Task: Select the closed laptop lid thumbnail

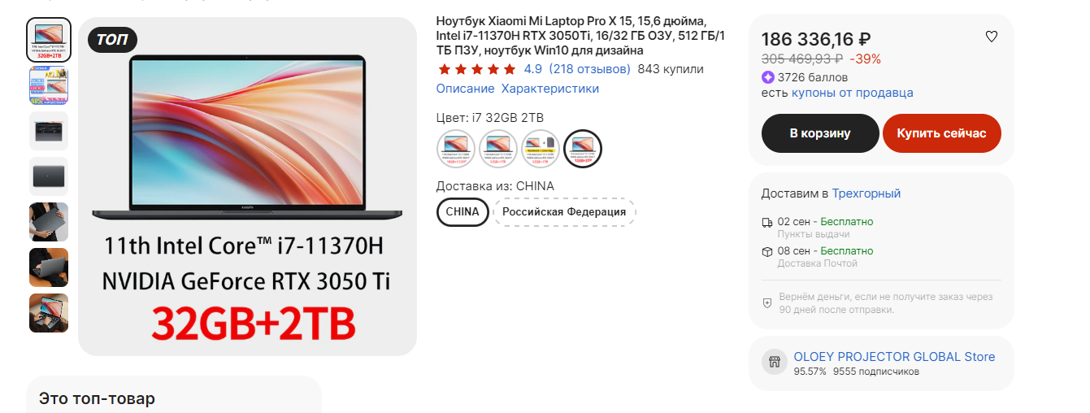Action: [49, 176]
